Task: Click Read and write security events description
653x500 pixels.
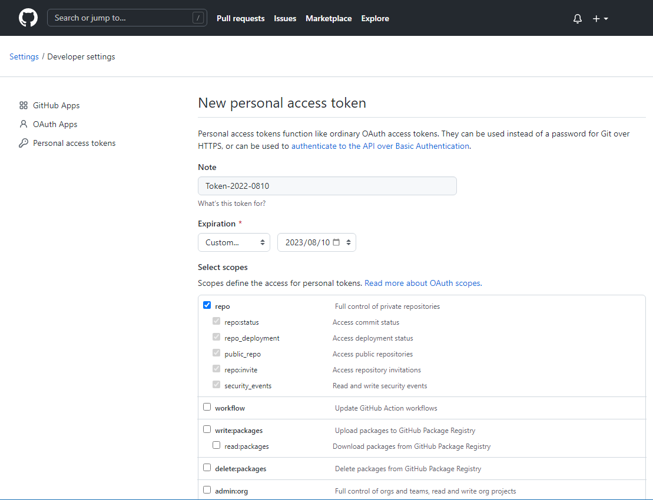Action: point(380,386)
